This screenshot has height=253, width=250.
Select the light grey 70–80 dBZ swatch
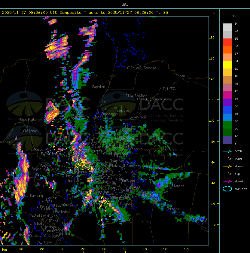[x=227, y=27]
